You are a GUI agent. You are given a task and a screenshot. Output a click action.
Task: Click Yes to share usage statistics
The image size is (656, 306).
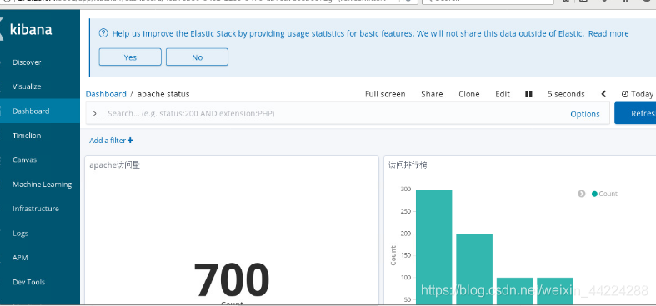130,57
